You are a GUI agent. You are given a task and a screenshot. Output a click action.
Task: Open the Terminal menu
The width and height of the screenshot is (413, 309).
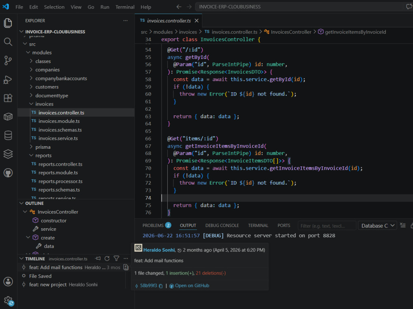(x=125, y=7)
